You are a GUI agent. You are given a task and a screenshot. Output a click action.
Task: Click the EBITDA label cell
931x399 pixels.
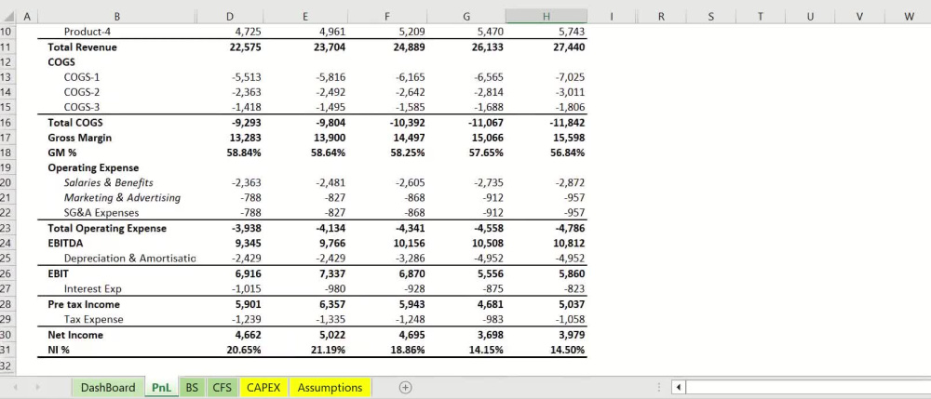[117, 243]
